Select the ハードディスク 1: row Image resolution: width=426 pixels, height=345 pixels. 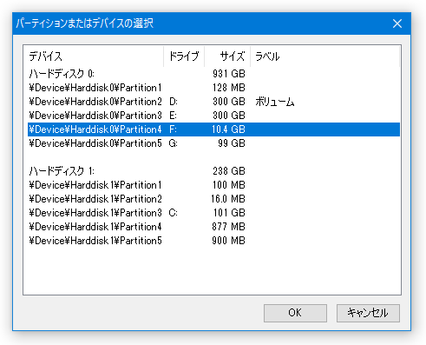(x=213, y=171)
